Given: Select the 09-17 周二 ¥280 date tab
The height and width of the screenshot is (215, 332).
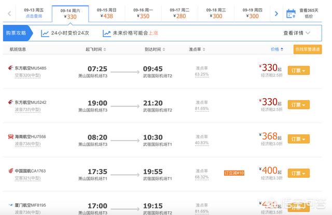Looking at the screenshot, I should click(x=180, y=13).
